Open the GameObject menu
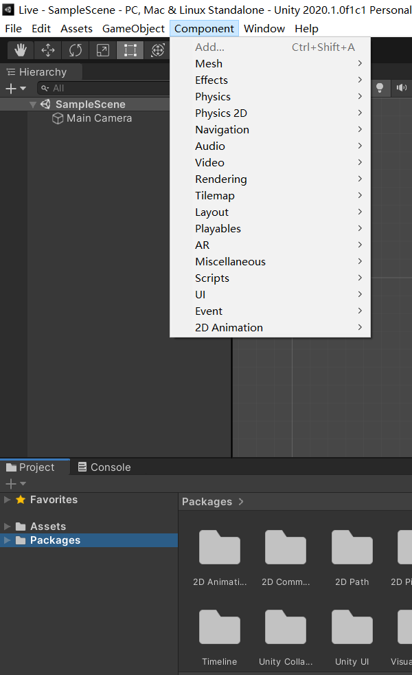Screen dimensions: 412x675 (133, 29)
